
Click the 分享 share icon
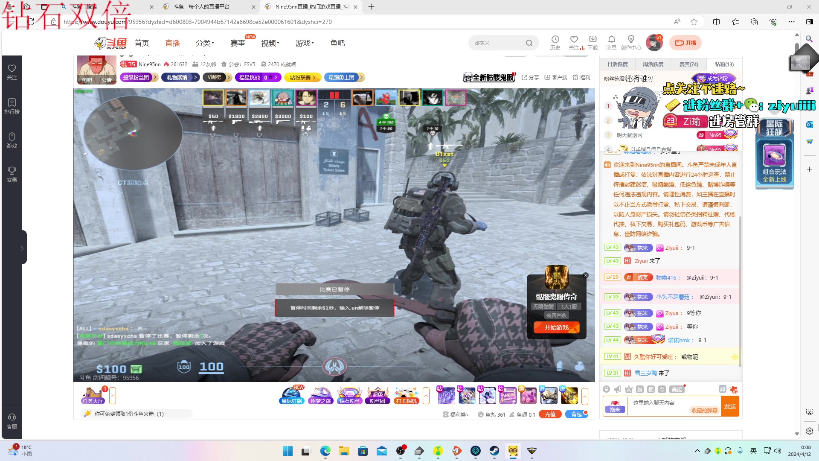click(530, 77)
